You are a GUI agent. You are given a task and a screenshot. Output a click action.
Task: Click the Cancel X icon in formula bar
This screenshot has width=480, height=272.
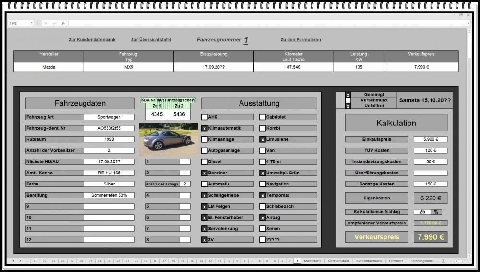[x=46, y=23]
